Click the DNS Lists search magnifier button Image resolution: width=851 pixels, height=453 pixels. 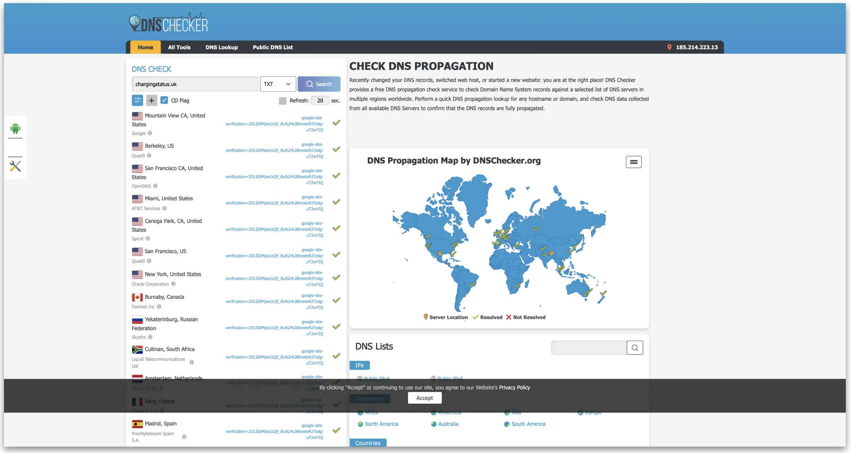(635, 348)
